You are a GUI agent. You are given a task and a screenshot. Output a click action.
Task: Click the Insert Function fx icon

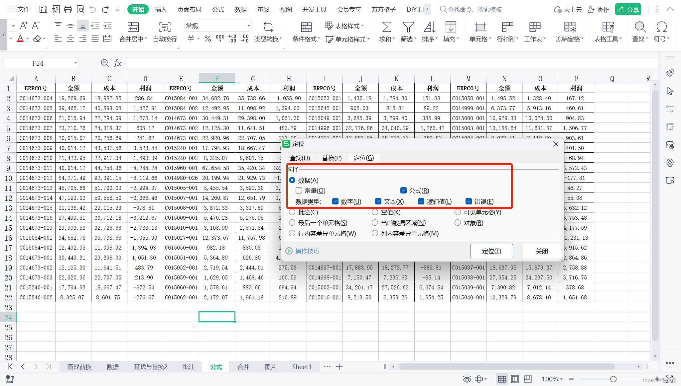118,63
